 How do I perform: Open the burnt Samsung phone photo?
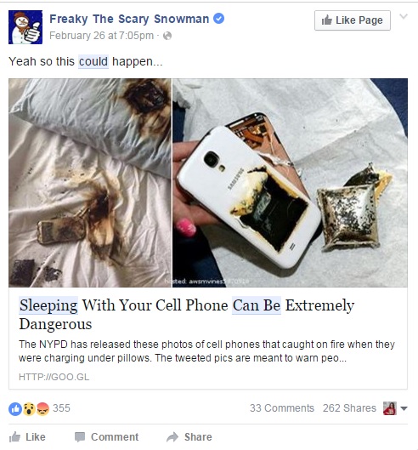coord(290,183)
